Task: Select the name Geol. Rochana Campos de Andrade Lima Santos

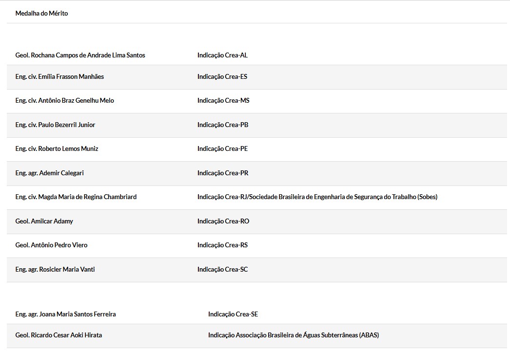Action: point(80,55)
